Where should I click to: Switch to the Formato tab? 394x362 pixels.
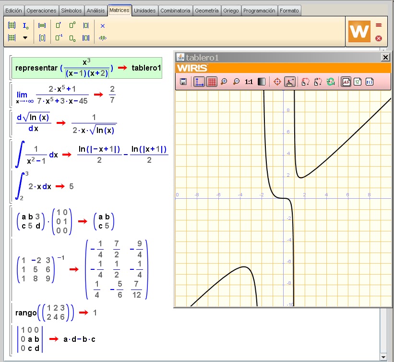click(289, 11)
